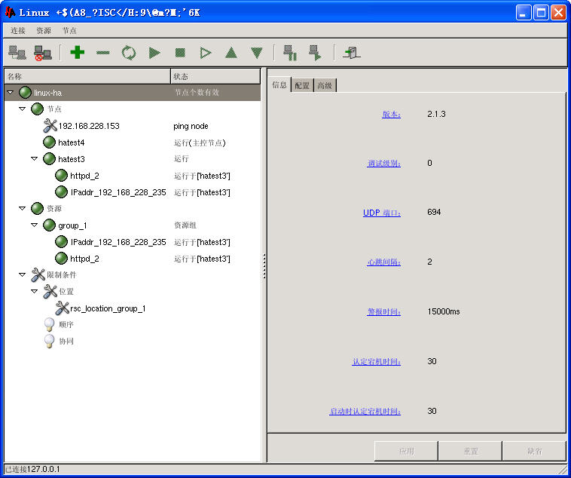Viewport: 571px width, 478px height.
Task: Click the exit door icon in toolbar
Action: 352,53
